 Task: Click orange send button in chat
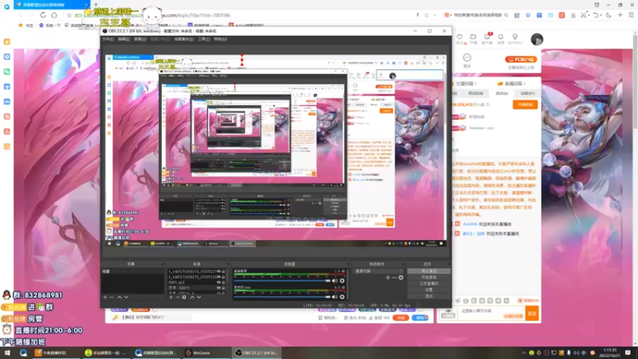(532, 314)
